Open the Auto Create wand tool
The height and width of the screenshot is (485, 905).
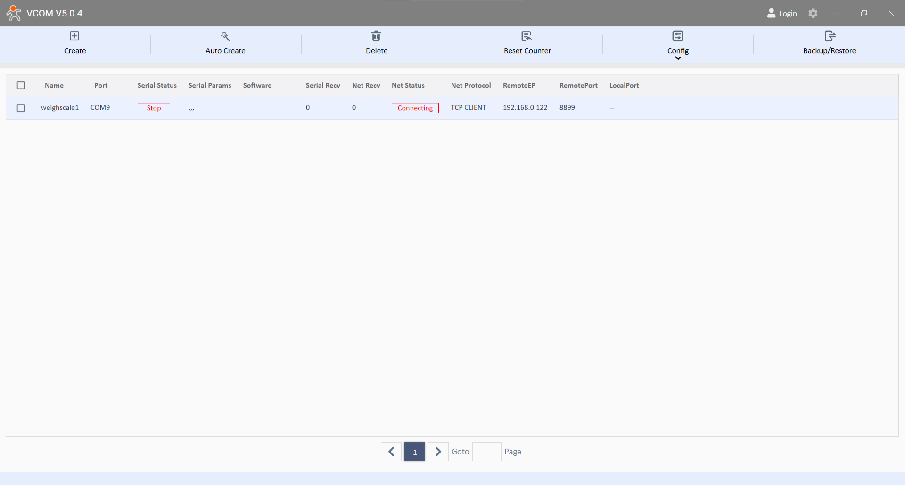[225, 36]
